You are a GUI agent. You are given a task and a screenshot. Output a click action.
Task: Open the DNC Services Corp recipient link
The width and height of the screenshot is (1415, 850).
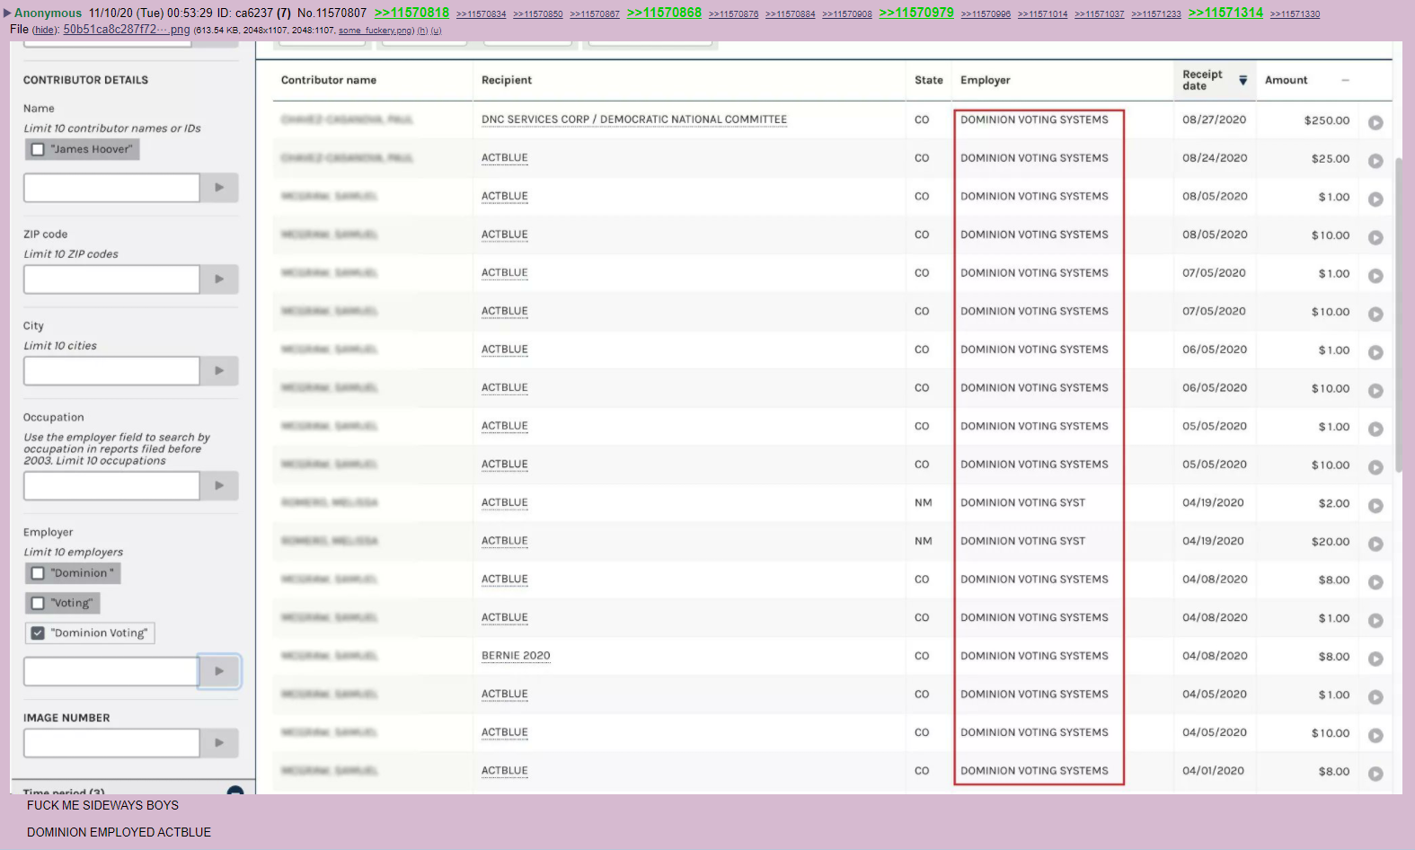pyautogui.click(x=633, y=120)
